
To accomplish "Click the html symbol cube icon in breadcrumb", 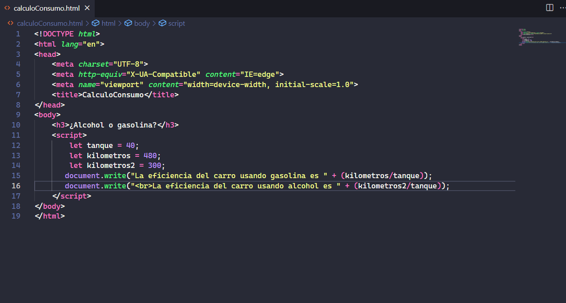I will tap(96, 23).
